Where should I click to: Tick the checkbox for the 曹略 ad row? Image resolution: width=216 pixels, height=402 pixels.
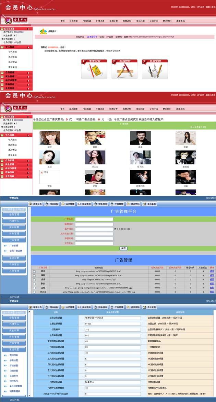pyautogui.click(x=34, y=276)
